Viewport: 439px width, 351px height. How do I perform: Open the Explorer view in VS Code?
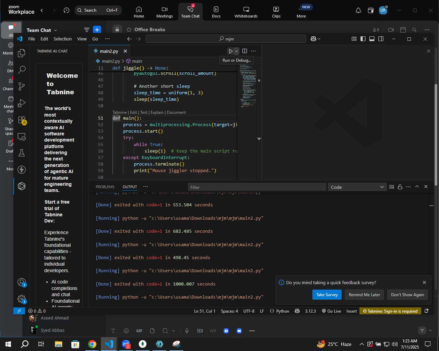pos(22,53)
